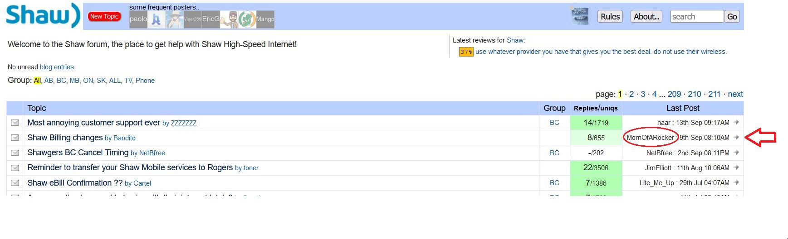788x239 pixels.
Task: Click envelope icon beside Shaw Billing changes
Action: pyautogui.click(x=15, y=138)
